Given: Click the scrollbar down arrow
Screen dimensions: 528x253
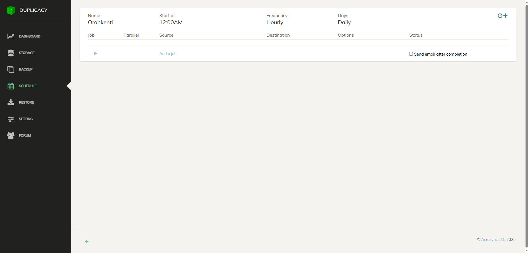Looking at the screenshot, I should (526, 251).
